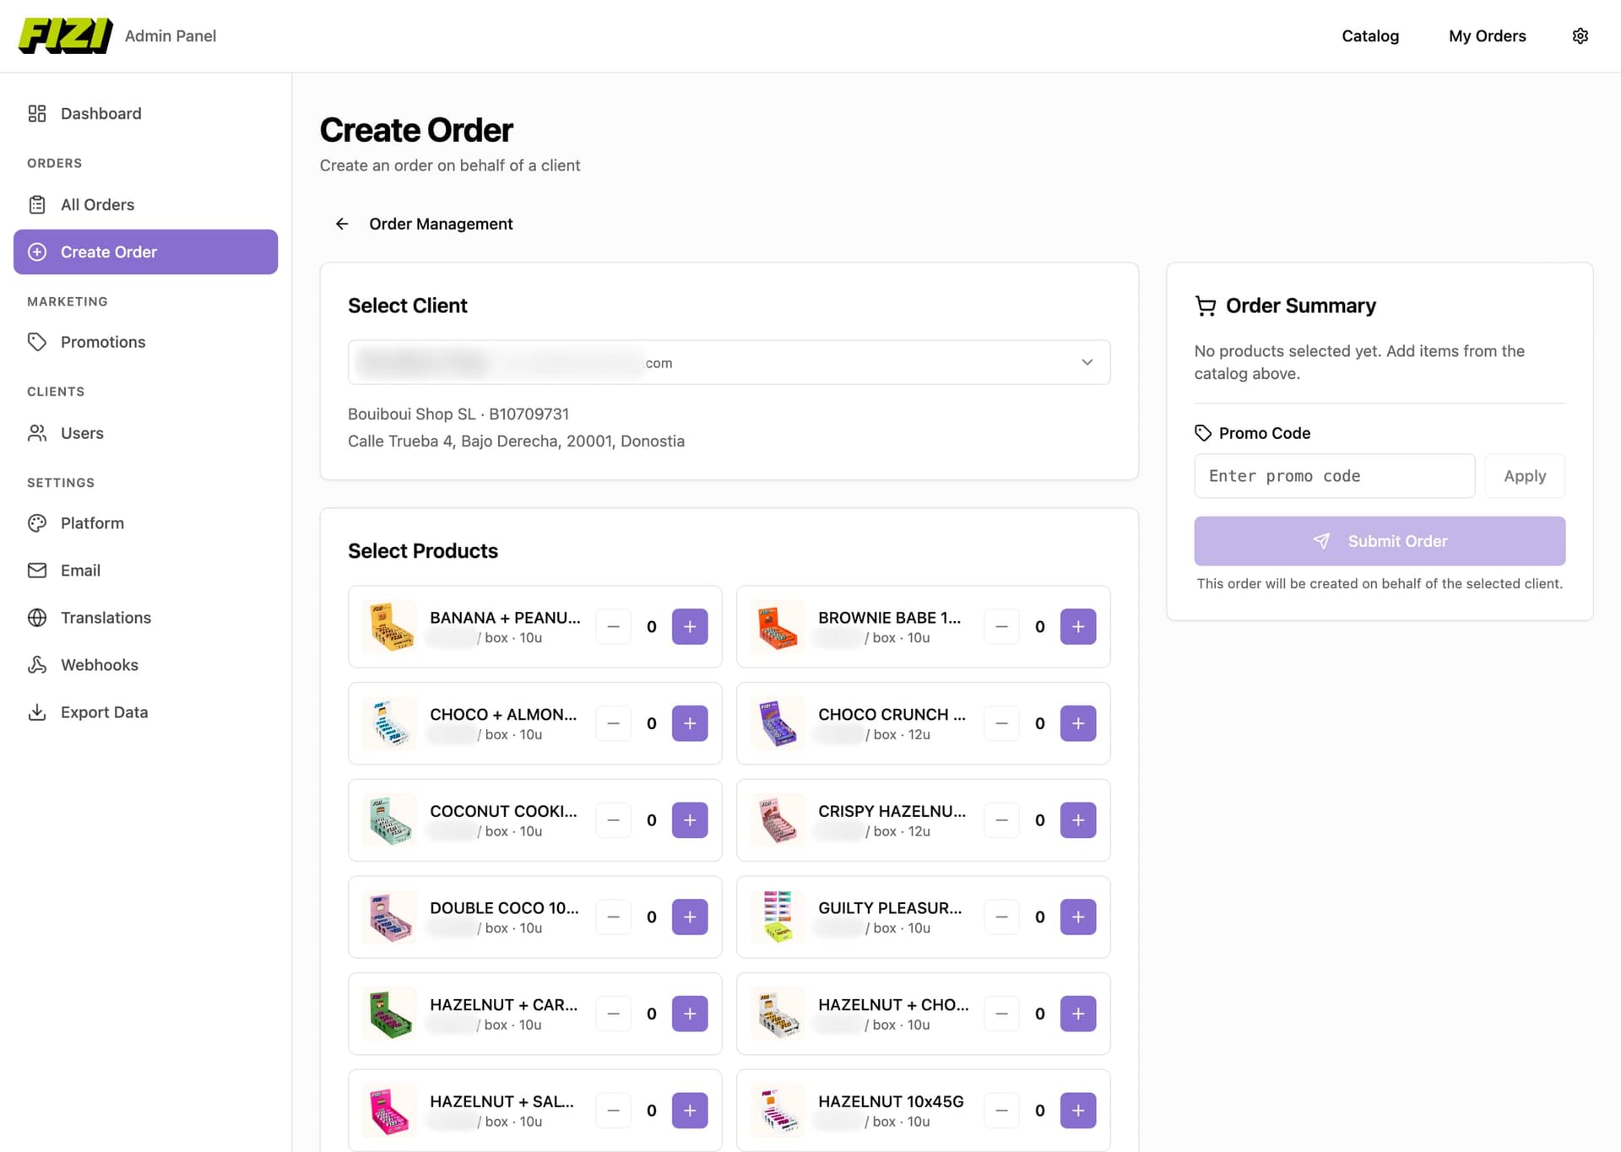This screenshot has height=1152, width=1621.
Task: Click the back arrow beside Order Management
Action: point(342,224)
